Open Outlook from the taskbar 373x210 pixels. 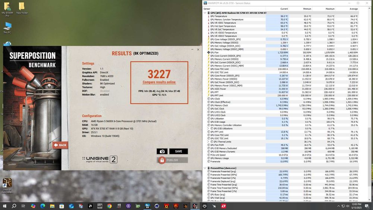71,206
